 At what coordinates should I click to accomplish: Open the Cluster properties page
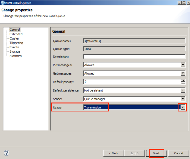(x=14, y=38)
